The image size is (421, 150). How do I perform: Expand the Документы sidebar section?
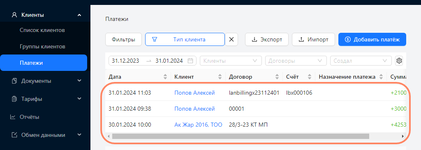point(45,81)
